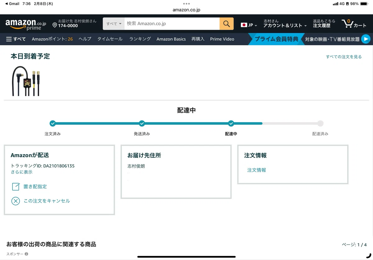Open 返品もこちら 注文履歴
This screenshot has width=373, height=260.
pos(324,23)
